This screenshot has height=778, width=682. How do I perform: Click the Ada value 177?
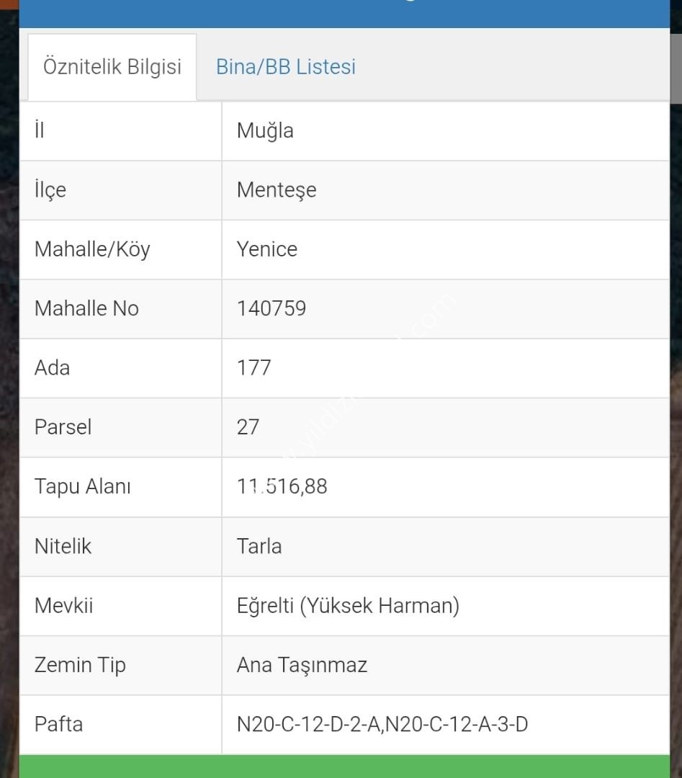[x=253, y=368]
